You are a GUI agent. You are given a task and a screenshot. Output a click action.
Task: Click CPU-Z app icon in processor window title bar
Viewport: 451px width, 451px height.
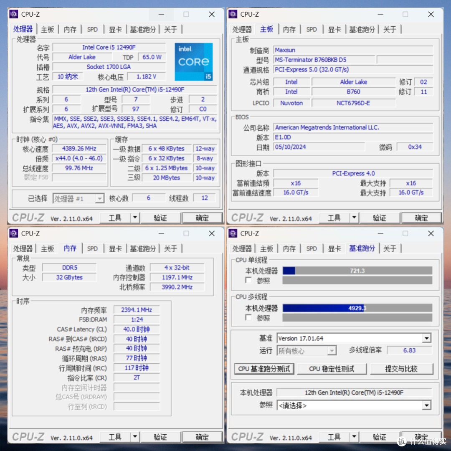(14, 14)
